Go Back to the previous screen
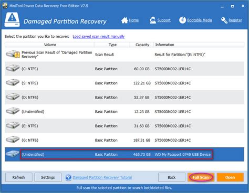249x193 pixels. click(172, 177)
